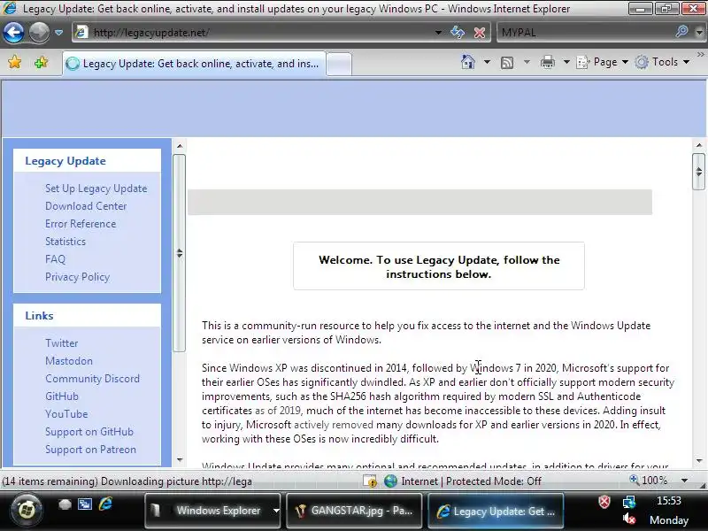This screenshot has height=531, width=708.
Task: Select the Legacy Update browser tab
Action: click(194, 64)
